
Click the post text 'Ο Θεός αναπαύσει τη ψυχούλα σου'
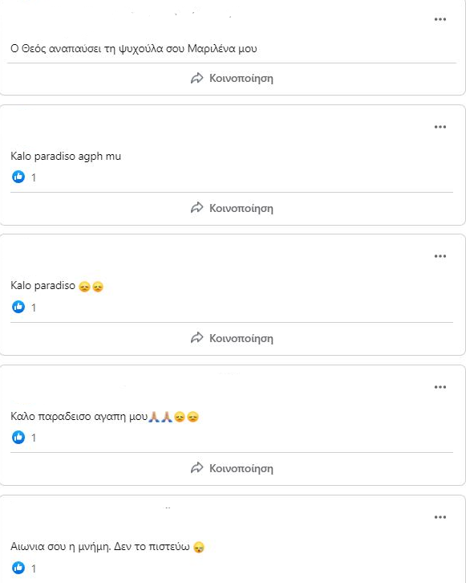98,49
